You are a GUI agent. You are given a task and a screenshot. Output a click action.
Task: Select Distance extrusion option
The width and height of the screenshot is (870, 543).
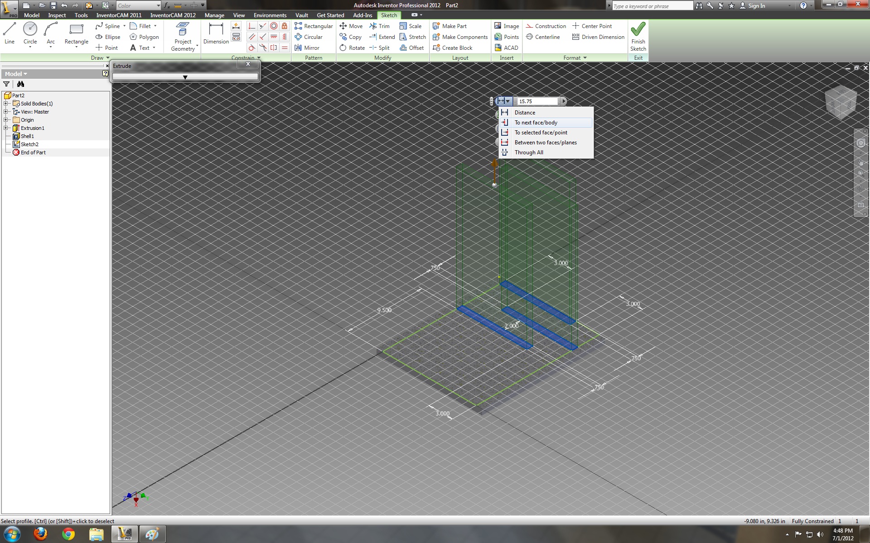click(525, 112)
